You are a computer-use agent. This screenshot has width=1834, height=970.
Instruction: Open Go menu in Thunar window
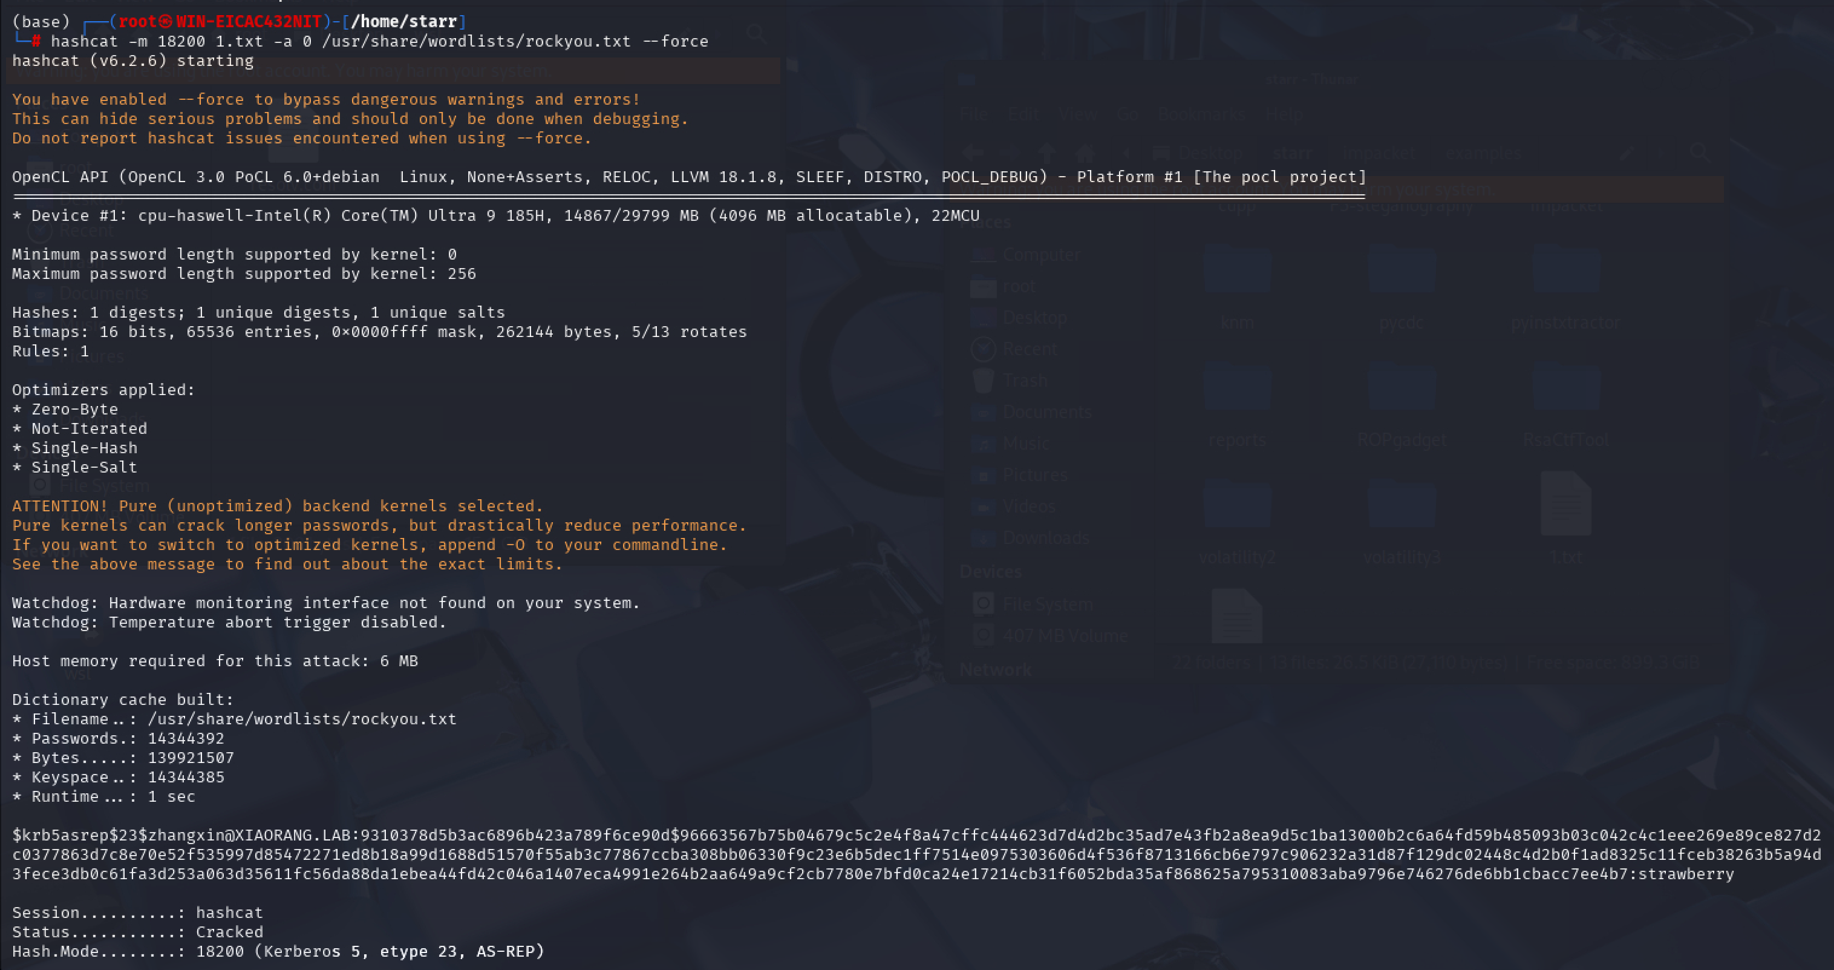[1127, 114]
